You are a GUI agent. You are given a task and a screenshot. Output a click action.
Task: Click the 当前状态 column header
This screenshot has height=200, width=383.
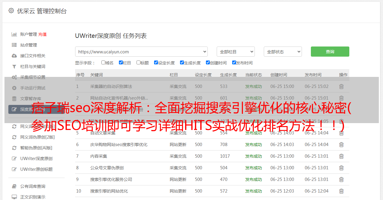pos(254,75)
